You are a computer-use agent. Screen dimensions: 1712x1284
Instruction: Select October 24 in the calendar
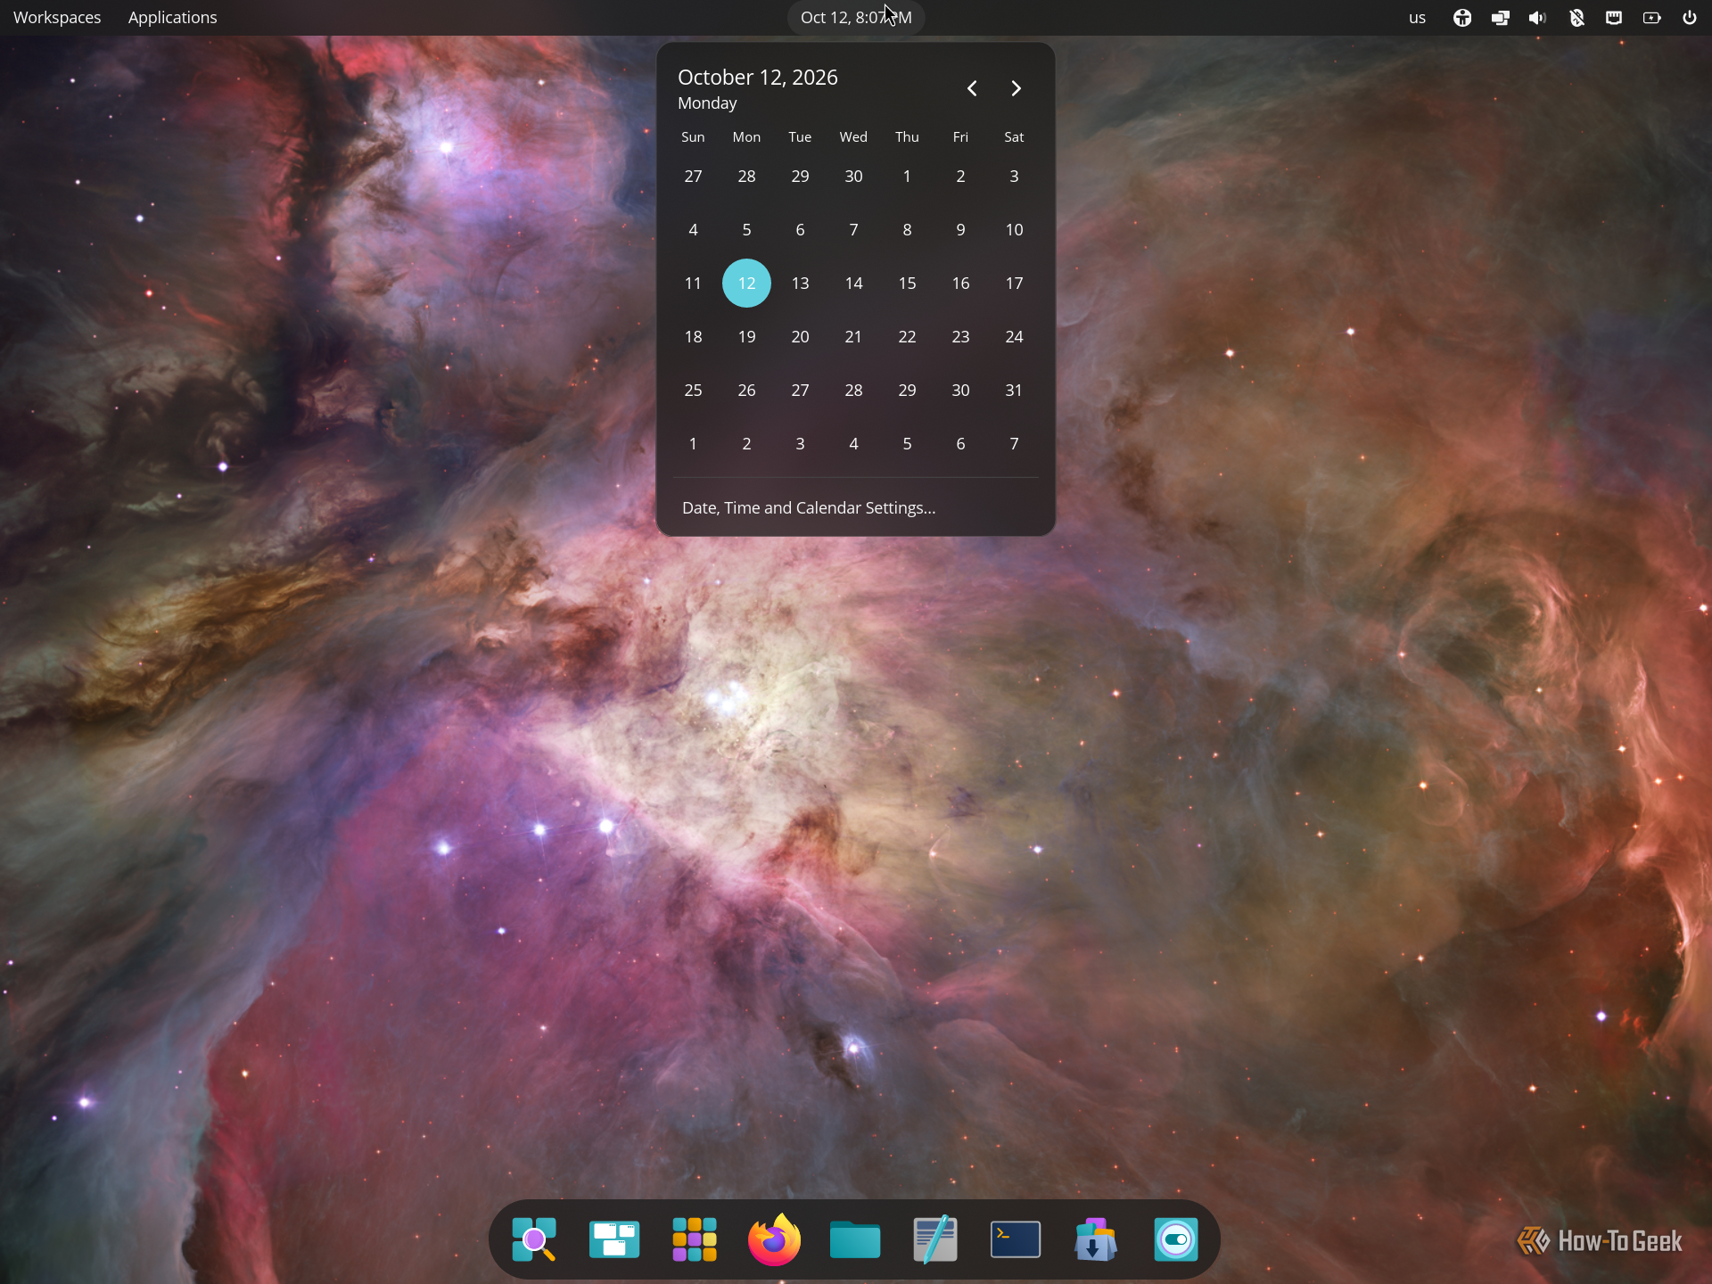[x=1014, y=336]
